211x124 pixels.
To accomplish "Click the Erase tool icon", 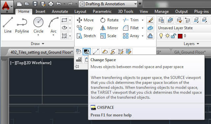I will (150, 20).
